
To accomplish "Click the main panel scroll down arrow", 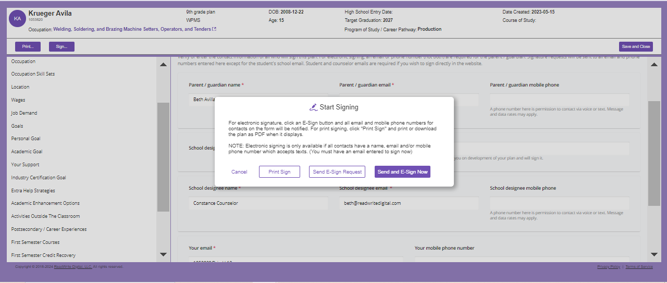I will 654,254.
